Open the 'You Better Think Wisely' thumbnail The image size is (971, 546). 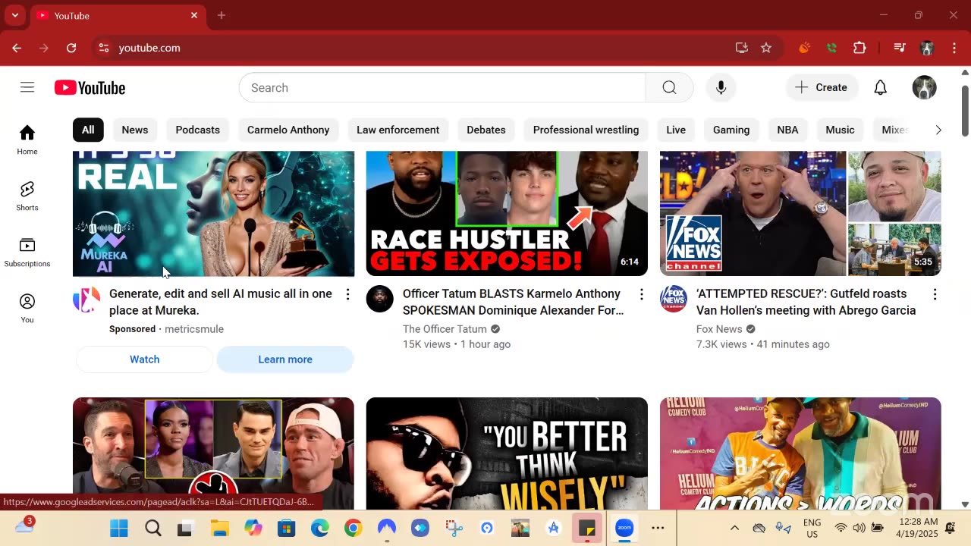click(x=507, y=453)
